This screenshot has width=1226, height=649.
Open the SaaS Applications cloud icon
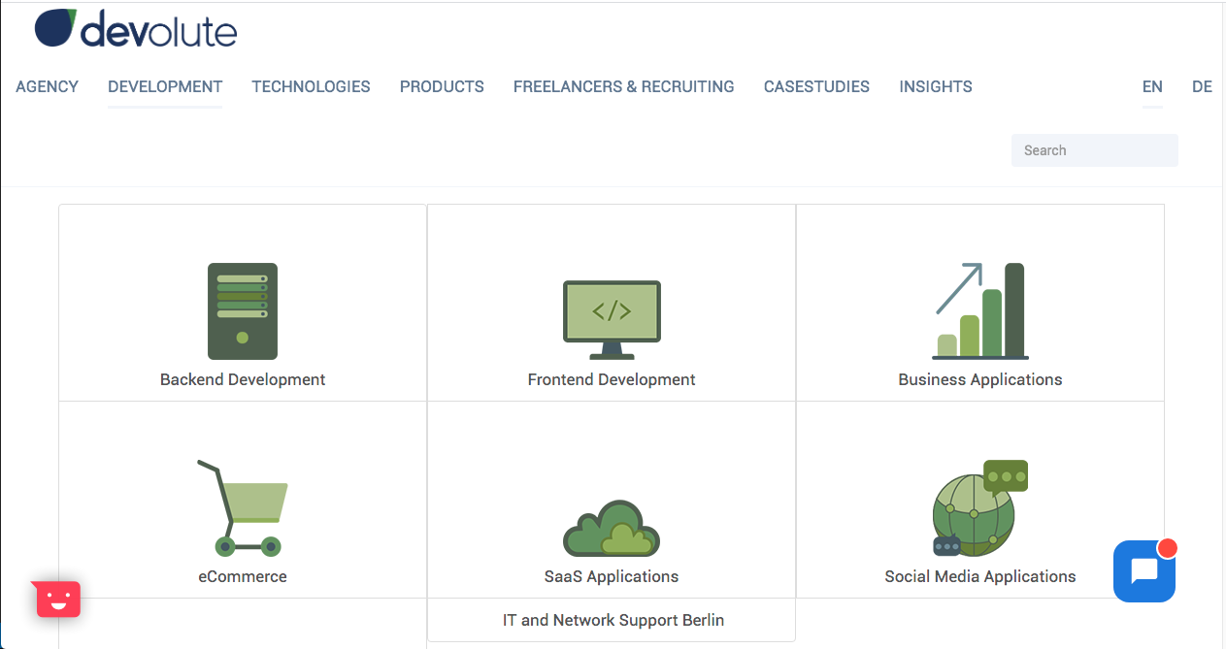pyautogui.click(x=612, y=529)
